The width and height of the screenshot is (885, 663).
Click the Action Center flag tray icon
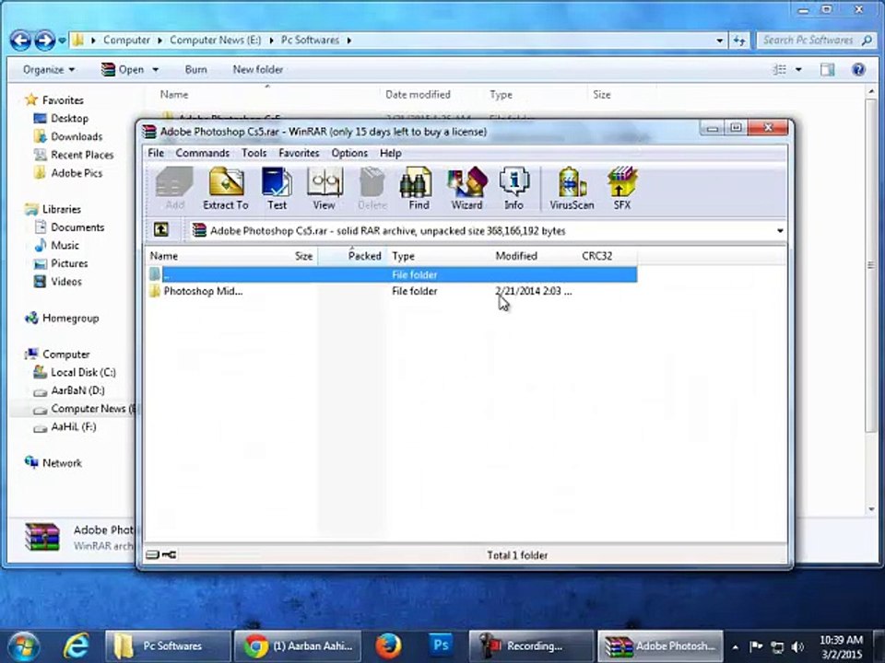[x=756, y=646]
